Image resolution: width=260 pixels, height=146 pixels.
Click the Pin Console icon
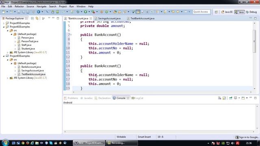pos(231,98)
